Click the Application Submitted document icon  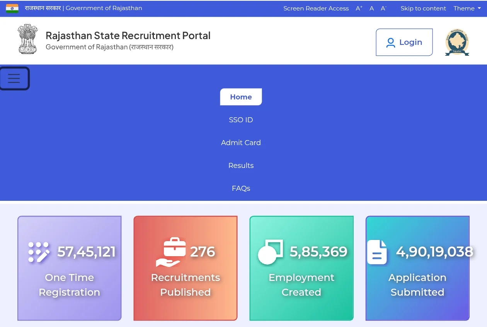[377, 252]
